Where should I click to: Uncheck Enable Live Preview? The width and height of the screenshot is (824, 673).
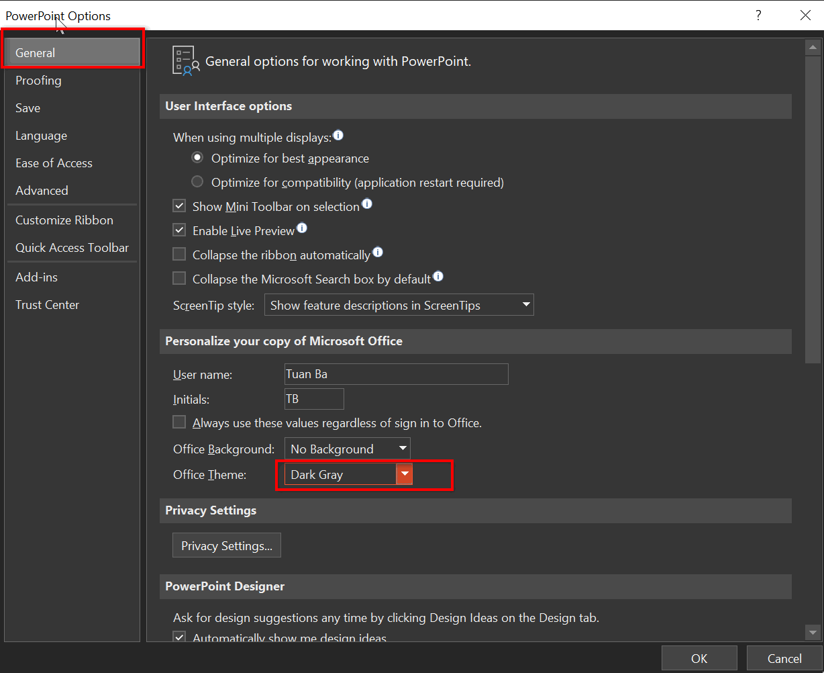(x=179, y=230)
